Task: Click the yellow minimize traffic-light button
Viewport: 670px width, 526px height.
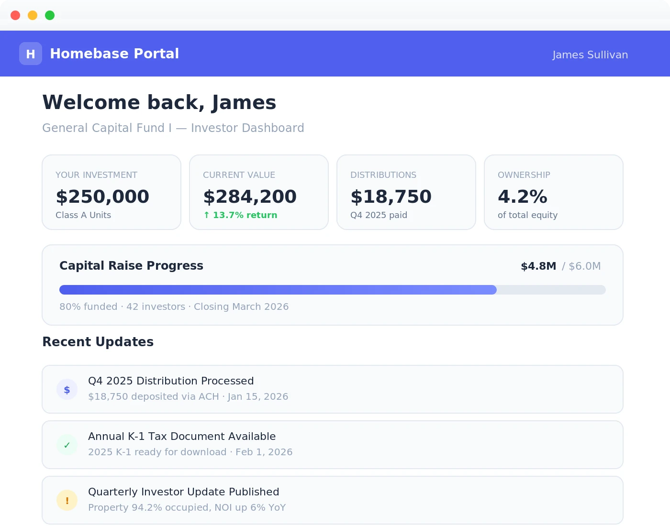Action: click(32, 15)
